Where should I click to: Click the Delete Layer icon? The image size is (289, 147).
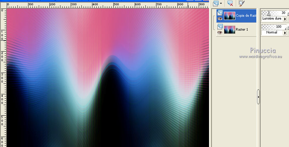[230, 3]
